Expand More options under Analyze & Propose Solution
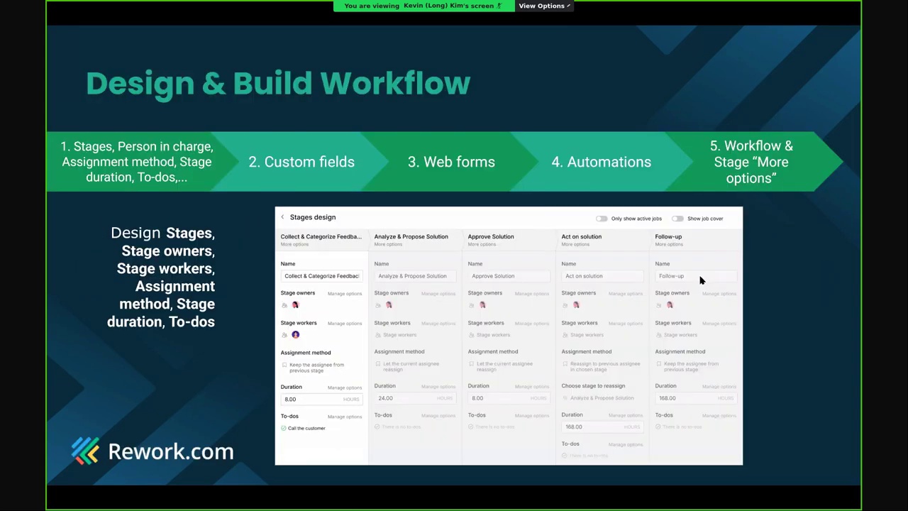The width and height of the screenshot is (908, 511). (388, 244)
